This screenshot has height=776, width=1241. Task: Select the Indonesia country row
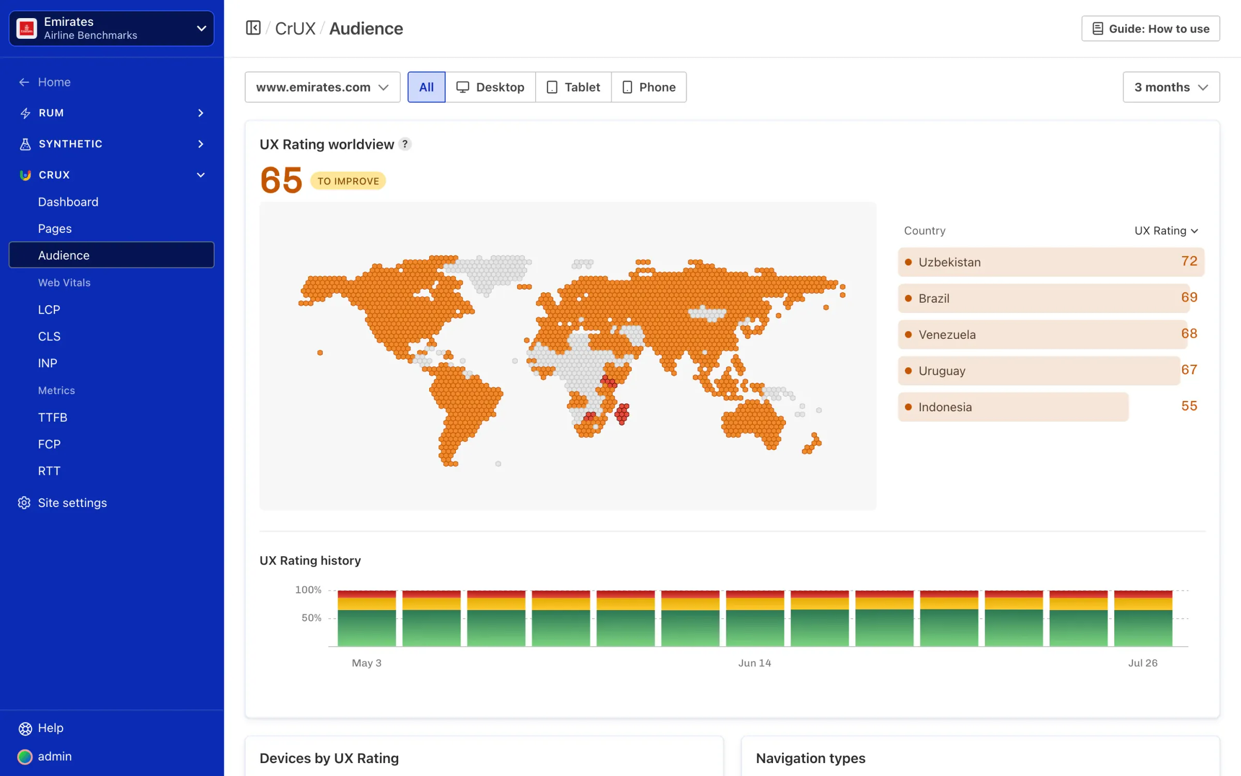pyautogui.click(x=1051, y=407)
